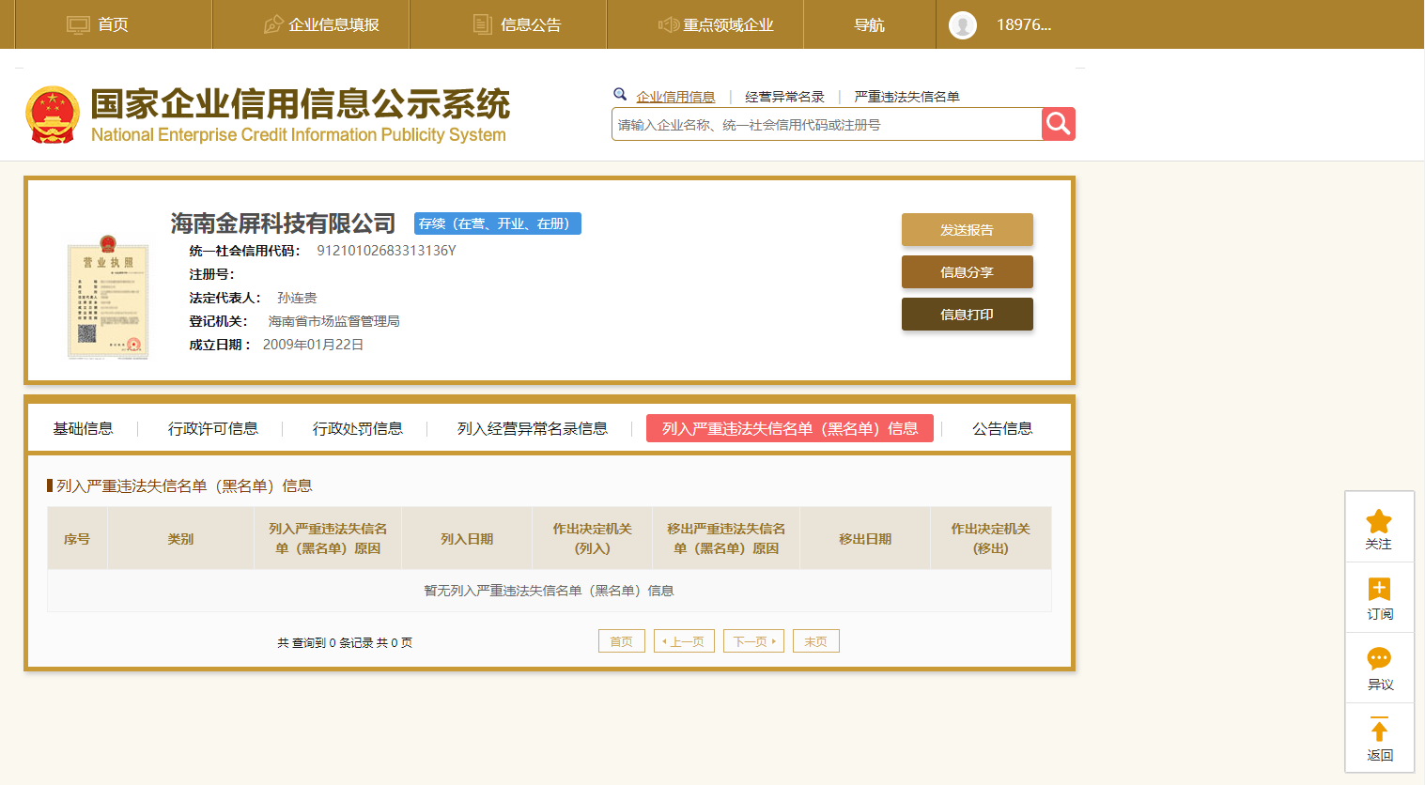1425x785 pixels.
Task: Click the megaphone icon beside 重点领域企业
Action: point(669,24)
